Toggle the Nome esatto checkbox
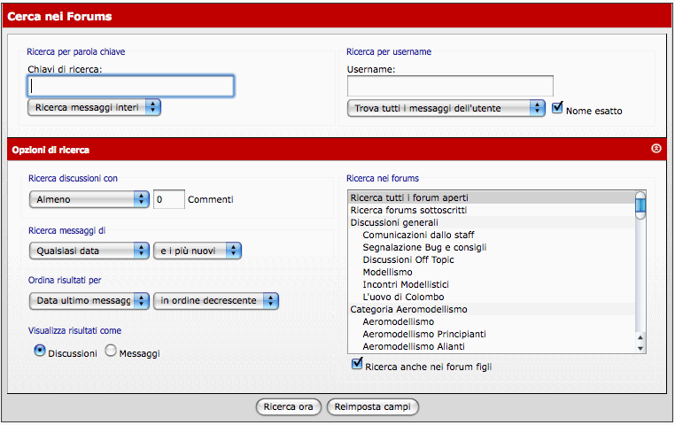The height and width of the screenshot is (425, 675). [557, 108]
